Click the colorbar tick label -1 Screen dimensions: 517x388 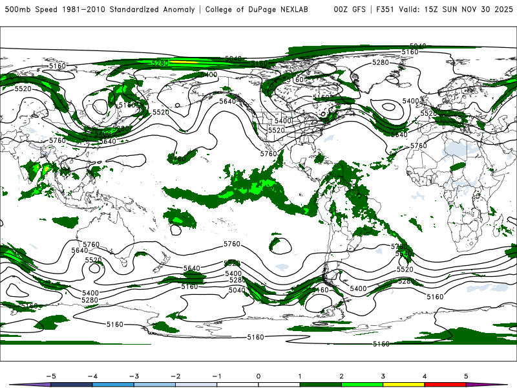click(216, 376)
